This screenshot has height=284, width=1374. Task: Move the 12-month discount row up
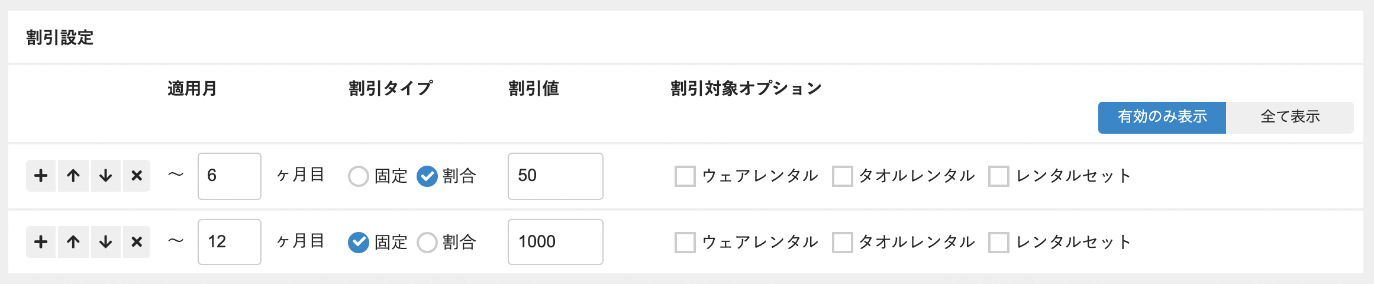73,242
